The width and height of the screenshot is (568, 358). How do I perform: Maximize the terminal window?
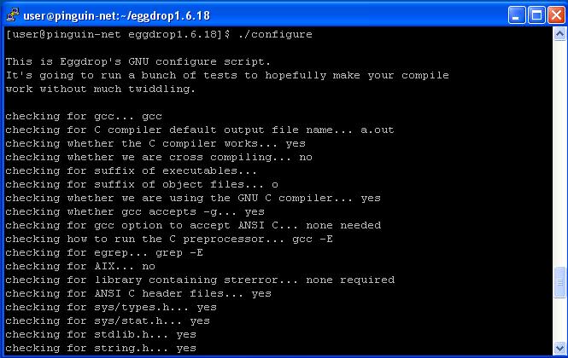(536, 15)
